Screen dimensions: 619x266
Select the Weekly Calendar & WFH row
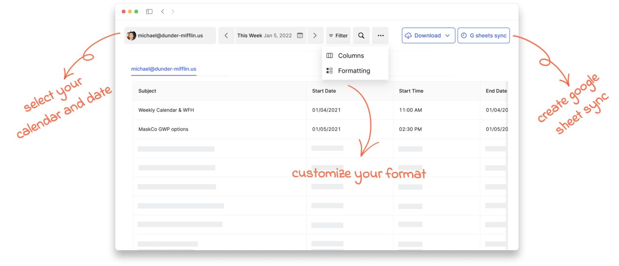(320, 110)
